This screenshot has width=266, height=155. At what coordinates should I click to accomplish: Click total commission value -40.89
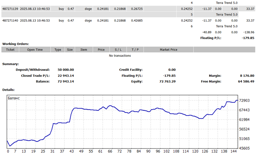[207, 32]
